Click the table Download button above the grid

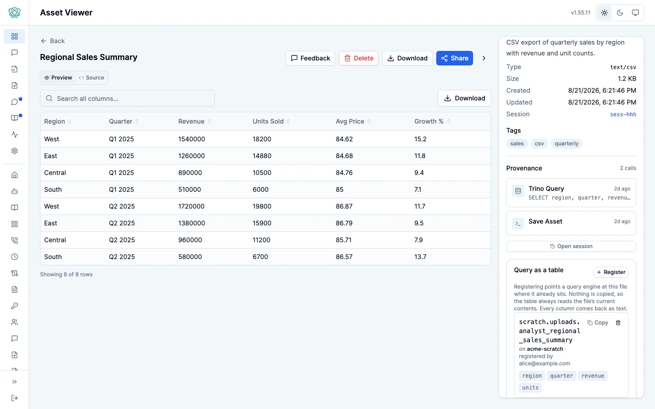tap(464, 98)
